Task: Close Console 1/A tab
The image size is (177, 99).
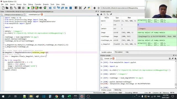Action: (113, 59)
